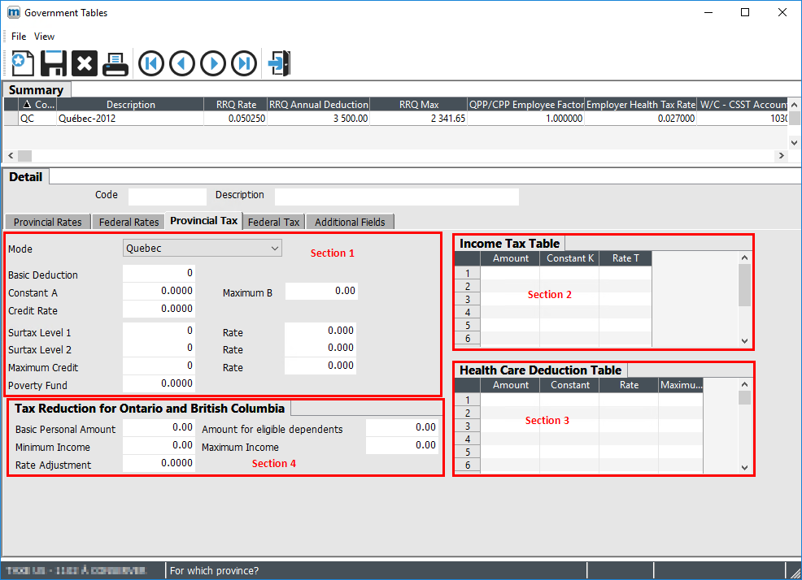Viewport: 802px width, 580px height.
Task: Jump to the last record
Action: point(243,63)
